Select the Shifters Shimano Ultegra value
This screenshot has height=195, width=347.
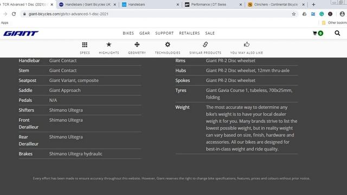pyautogui.click(x=66, y=110)
